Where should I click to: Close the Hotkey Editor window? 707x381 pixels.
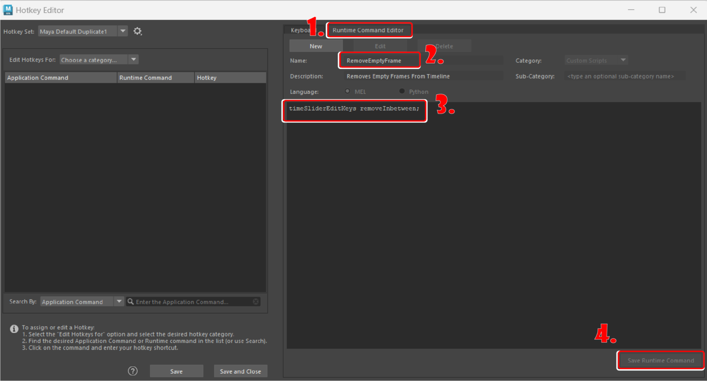click(x=693, y=10)
